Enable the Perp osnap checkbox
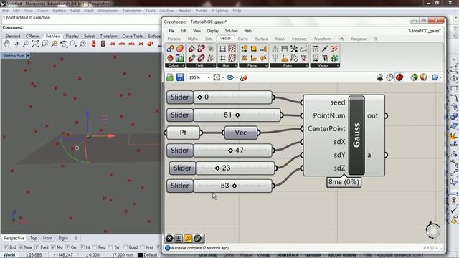459x258 pixels. [x=95, y=247]
